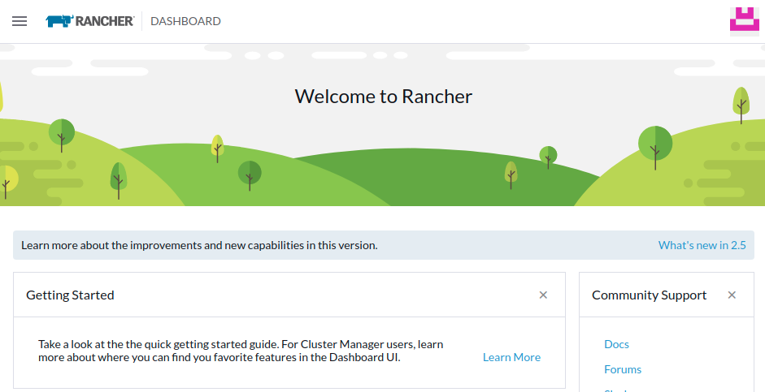Screen dimensions: 765x392
Task: Close the Community Support panel
Action: (732, 295)
